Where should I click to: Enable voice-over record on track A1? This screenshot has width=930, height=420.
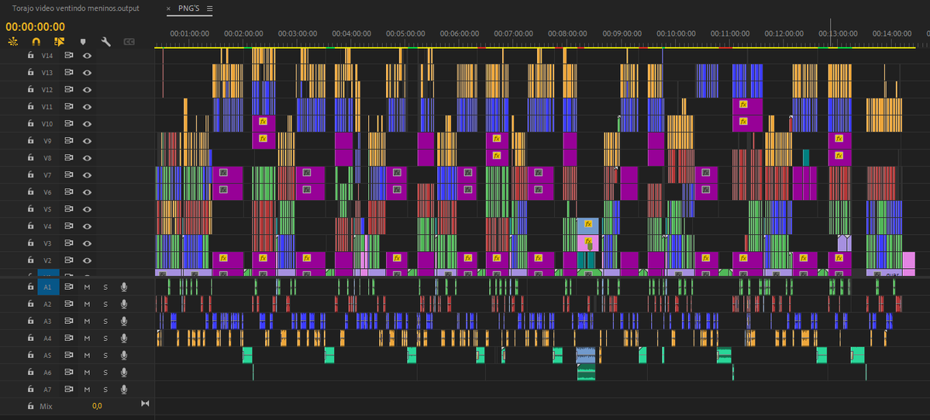click(123, 287)
